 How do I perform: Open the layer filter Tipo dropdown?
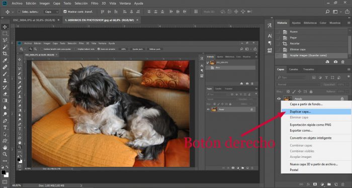tap(291, 77)
